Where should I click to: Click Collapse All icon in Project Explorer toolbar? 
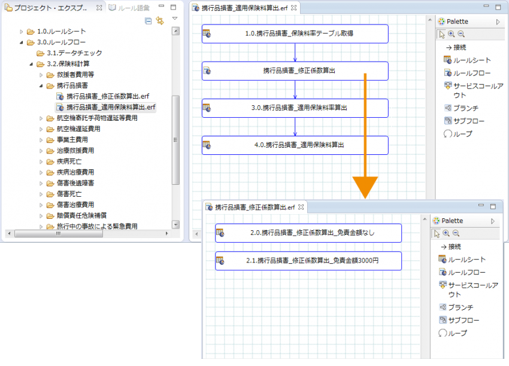pyautogui.click(x=149, y=20)
